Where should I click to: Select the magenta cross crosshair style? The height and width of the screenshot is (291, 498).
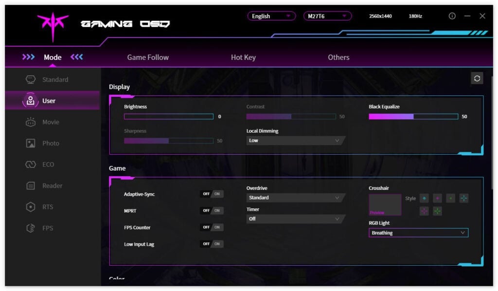tap(424, 211)
